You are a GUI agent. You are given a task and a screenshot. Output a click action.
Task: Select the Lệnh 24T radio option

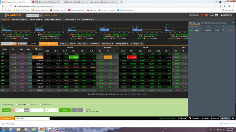tap(16, 104)
